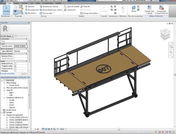
Task: Select Avant elevation in project browser
Action: [12, 102]
